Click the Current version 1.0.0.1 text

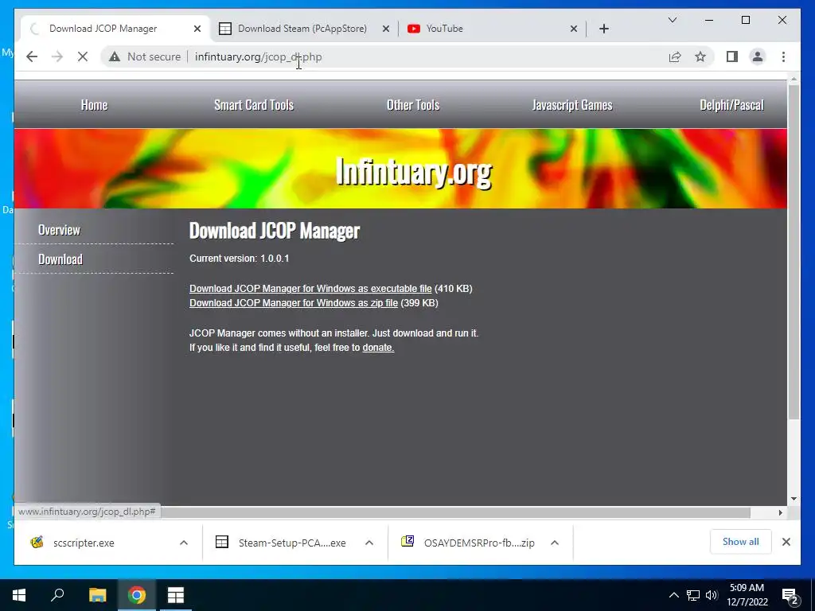[239, 259]
